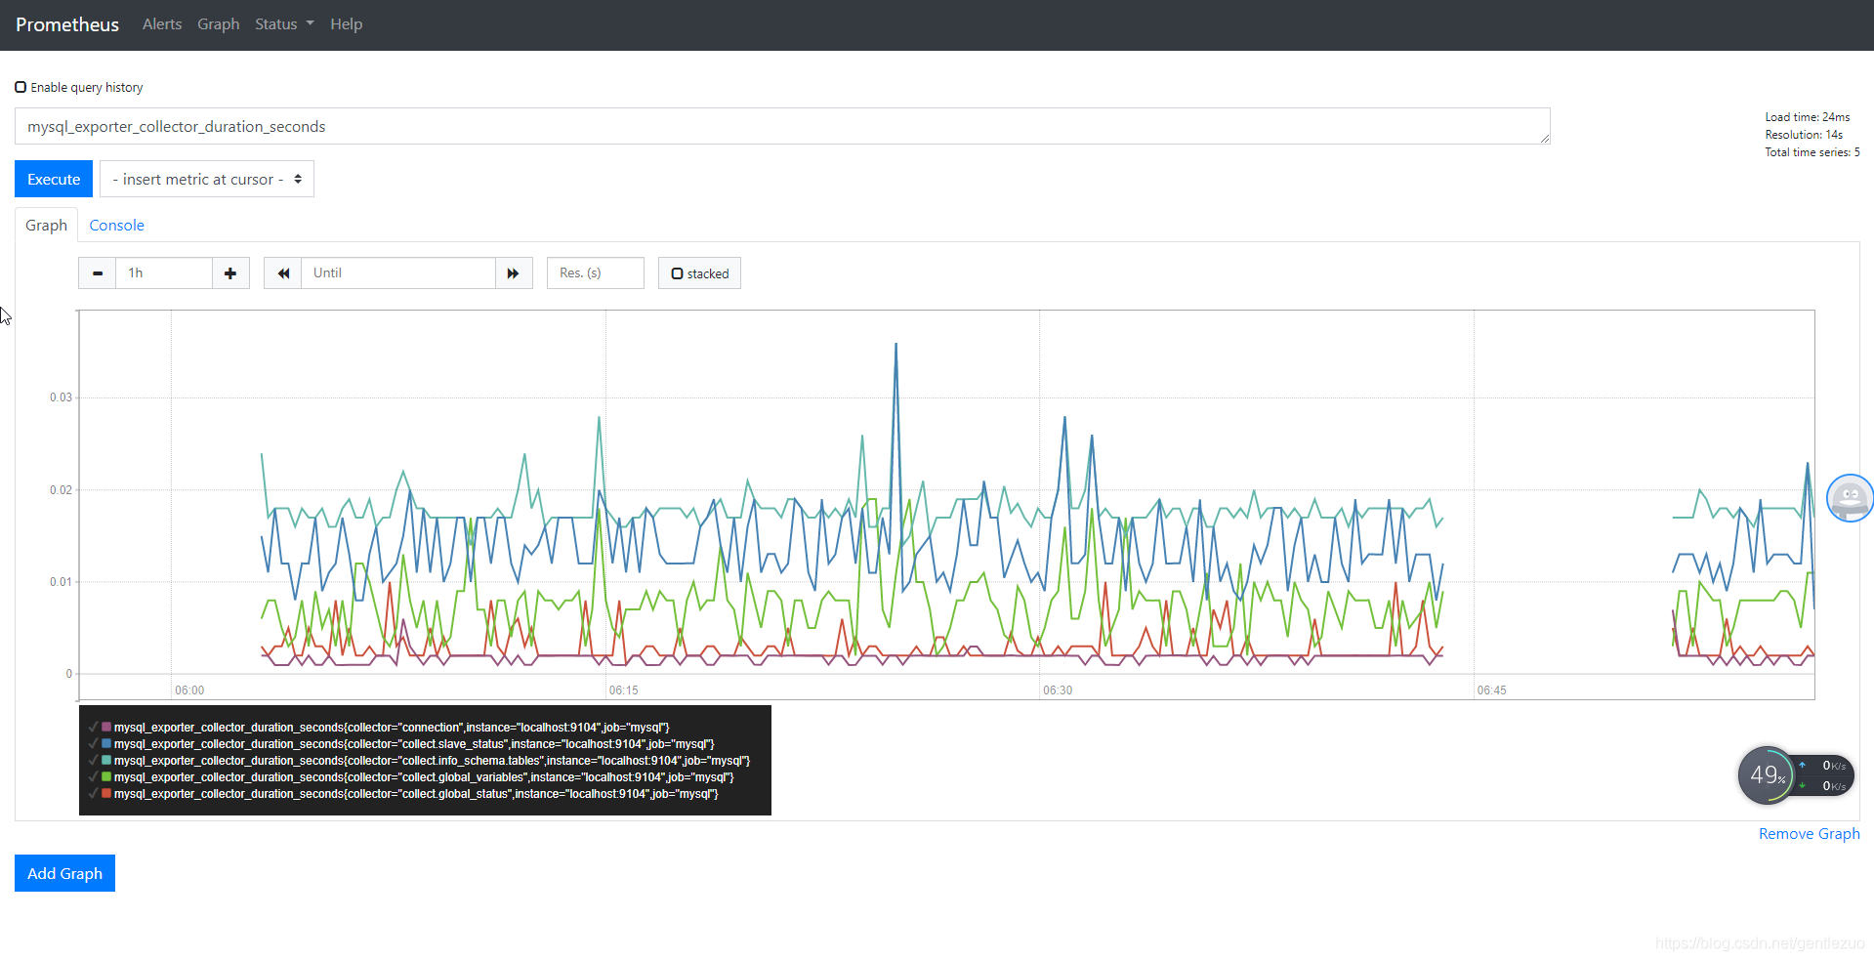Click the 06:15 x-axis label

(x=623, y=690)
